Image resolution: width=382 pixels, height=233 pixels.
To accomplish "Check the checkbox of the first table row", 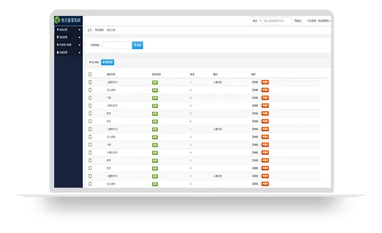I will point(90,83).
